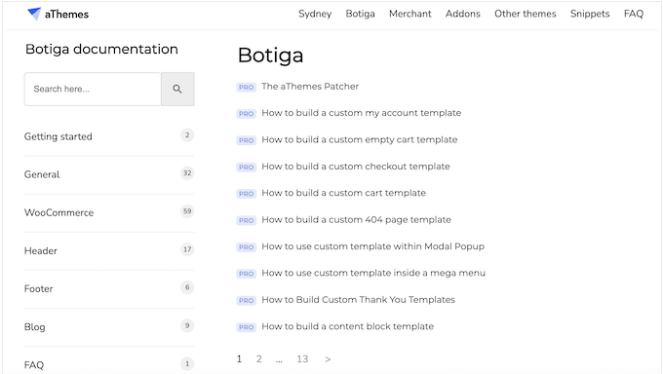Click the PRO badge beside Modal Popup article
Image resolution: width=663 pixels, height=374 pixels.
246,247
